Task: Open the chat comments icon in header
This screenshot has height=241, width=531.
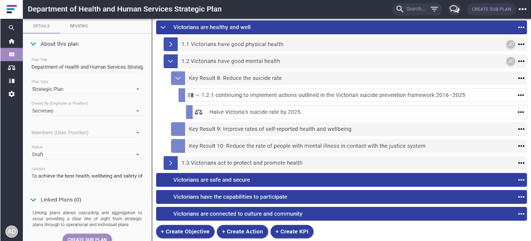Action: point(454,9)
